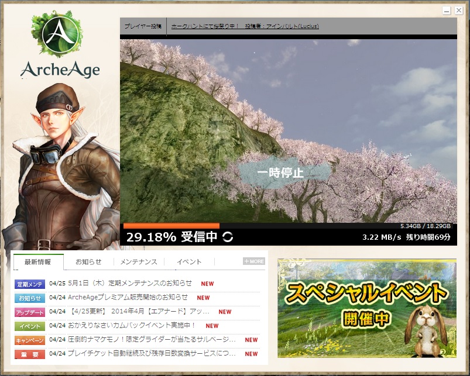The image size is (470, 376).
Task: Click NEW tag on プレイチケット row
Action: (251, 354)
